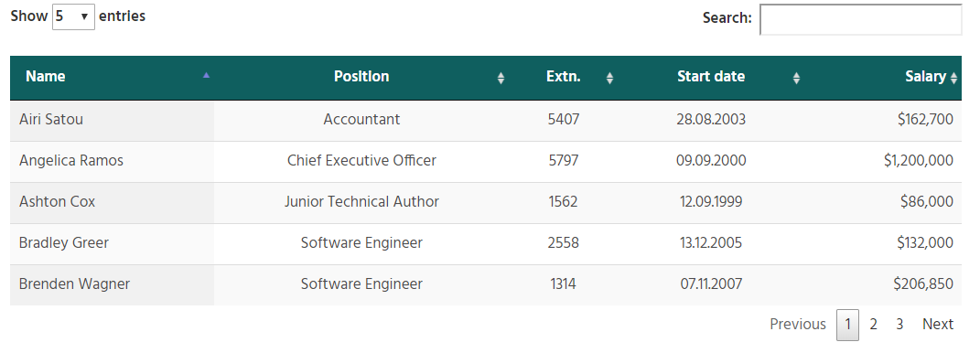Click the Start date sort arrows icon
This screenshot has height=353, width=980.
point(796,78)
